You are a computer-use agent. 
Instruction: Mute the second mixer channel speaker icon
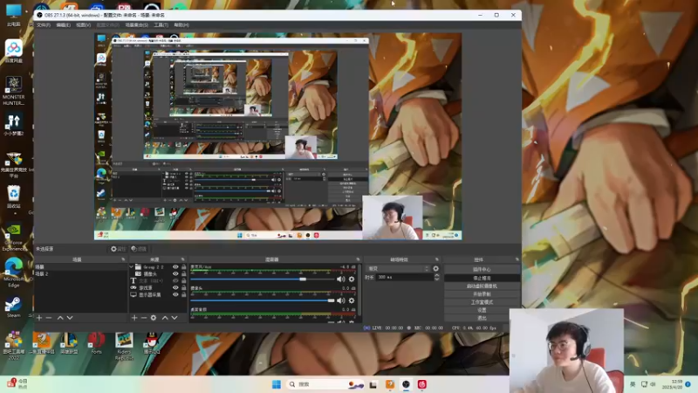pos(341,300)
